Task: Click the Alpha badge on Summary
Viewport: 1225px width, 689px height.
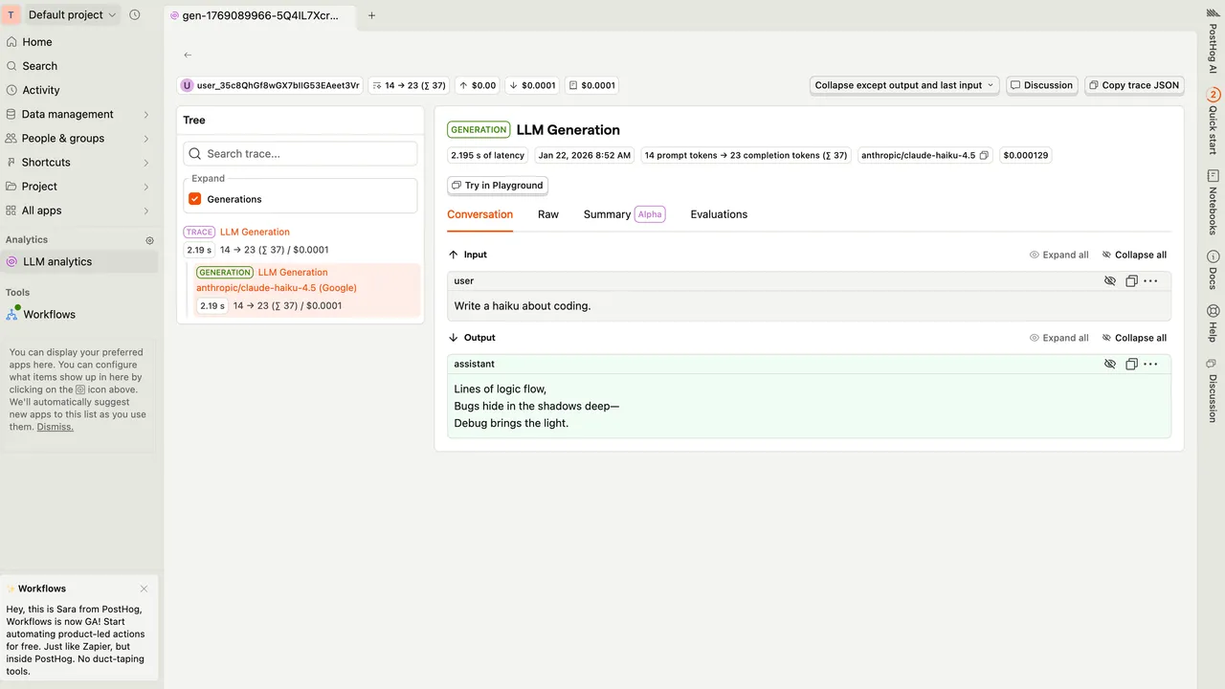Action: [650, 214]
